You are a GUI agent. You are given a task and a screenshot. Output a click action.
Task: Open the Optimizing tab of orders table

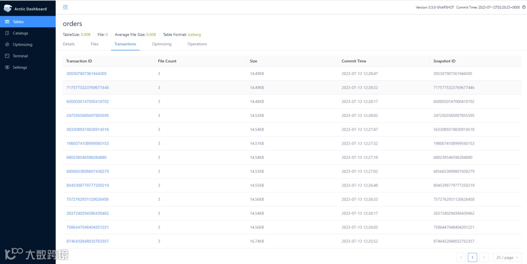[x=162, y=44]
